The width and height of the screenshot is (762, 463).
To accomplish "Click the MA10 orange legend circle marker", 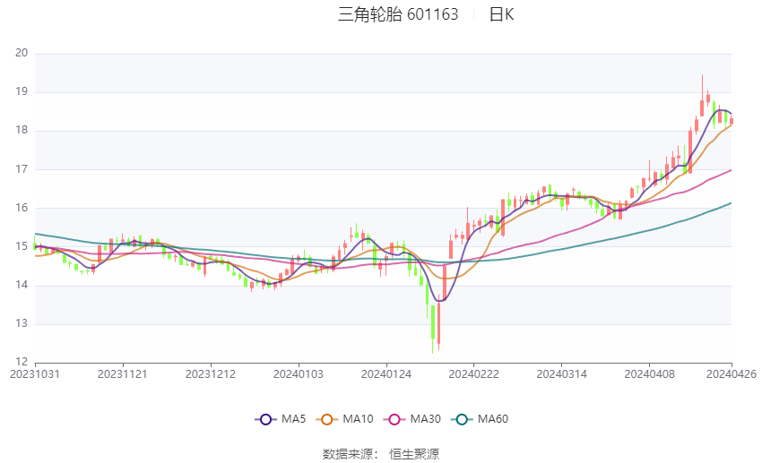I will point(327,418).
